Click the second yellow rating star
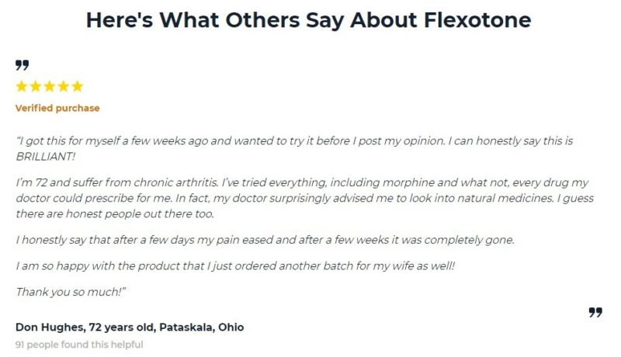Screen dimensions: 621x357 click(36, 86)
